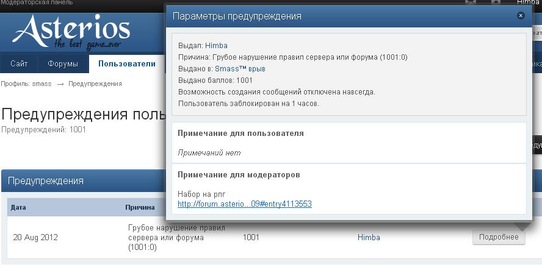Click the Примечание для модераторов heading
Image resolution: width=542 pixels, height=267 pixels.
click(239, 175)
